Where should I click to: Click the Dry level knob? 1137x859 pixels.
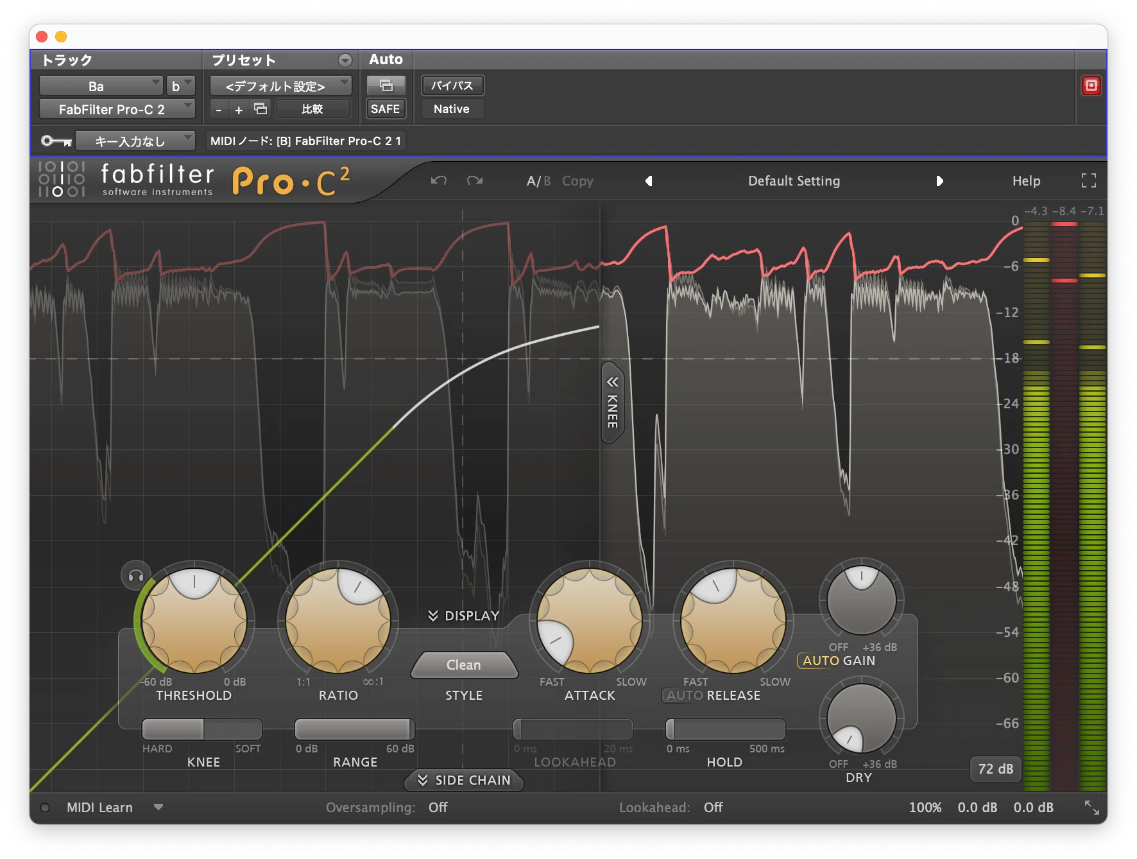[x=861, y=718]
